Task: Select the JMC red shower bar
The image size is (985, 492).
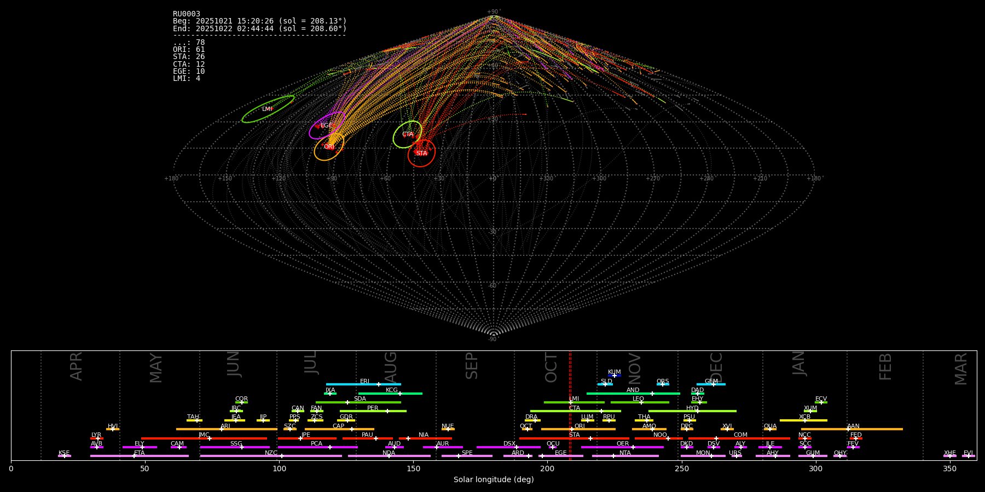Action: [x=204, y=438]
